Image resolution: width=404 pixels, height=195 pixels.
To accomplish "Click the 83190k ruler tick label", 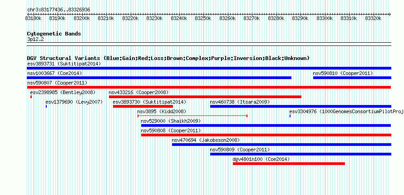I will pos(57,18).
